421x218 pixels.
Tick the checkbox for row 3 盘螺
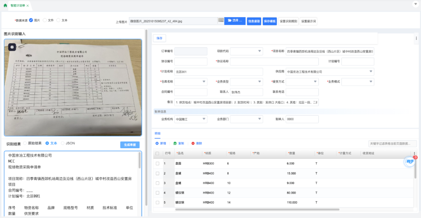point(157,183)
